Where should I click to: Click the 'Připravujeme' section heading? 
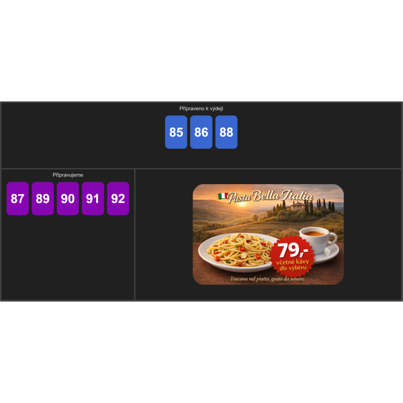(x=68, y=175)
